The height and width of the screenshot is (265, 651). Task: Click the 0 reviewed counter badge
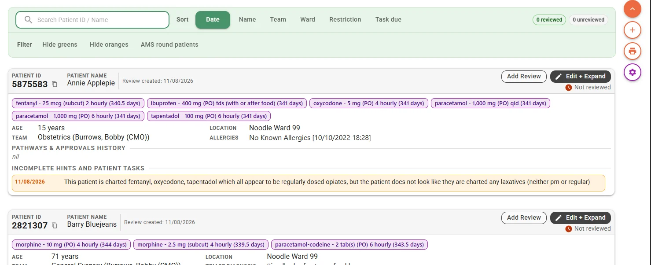click(x=549, y=20)
